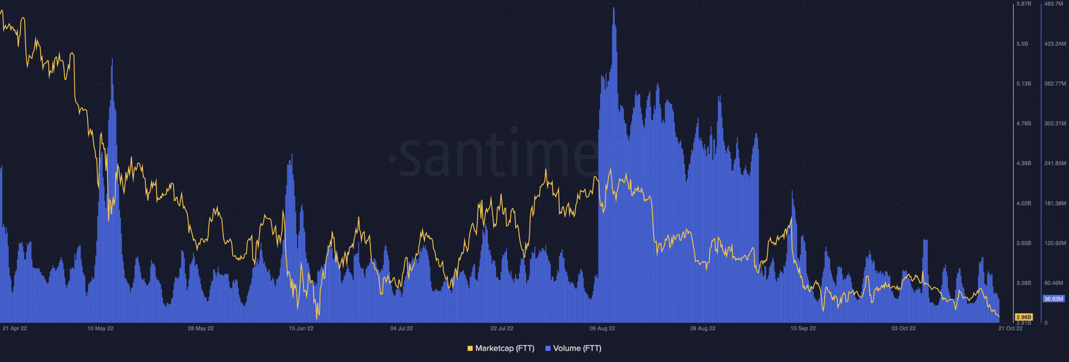Click the 60.46M volume axis value
The image size is (1069, 362).
pyautogui.click(x=1054, y=283)
